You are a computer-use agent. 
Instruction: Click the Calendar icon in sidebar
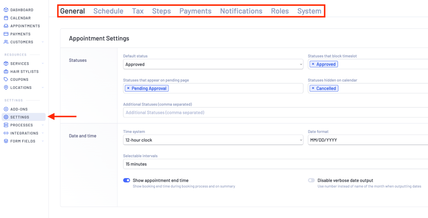click(6, 18)
